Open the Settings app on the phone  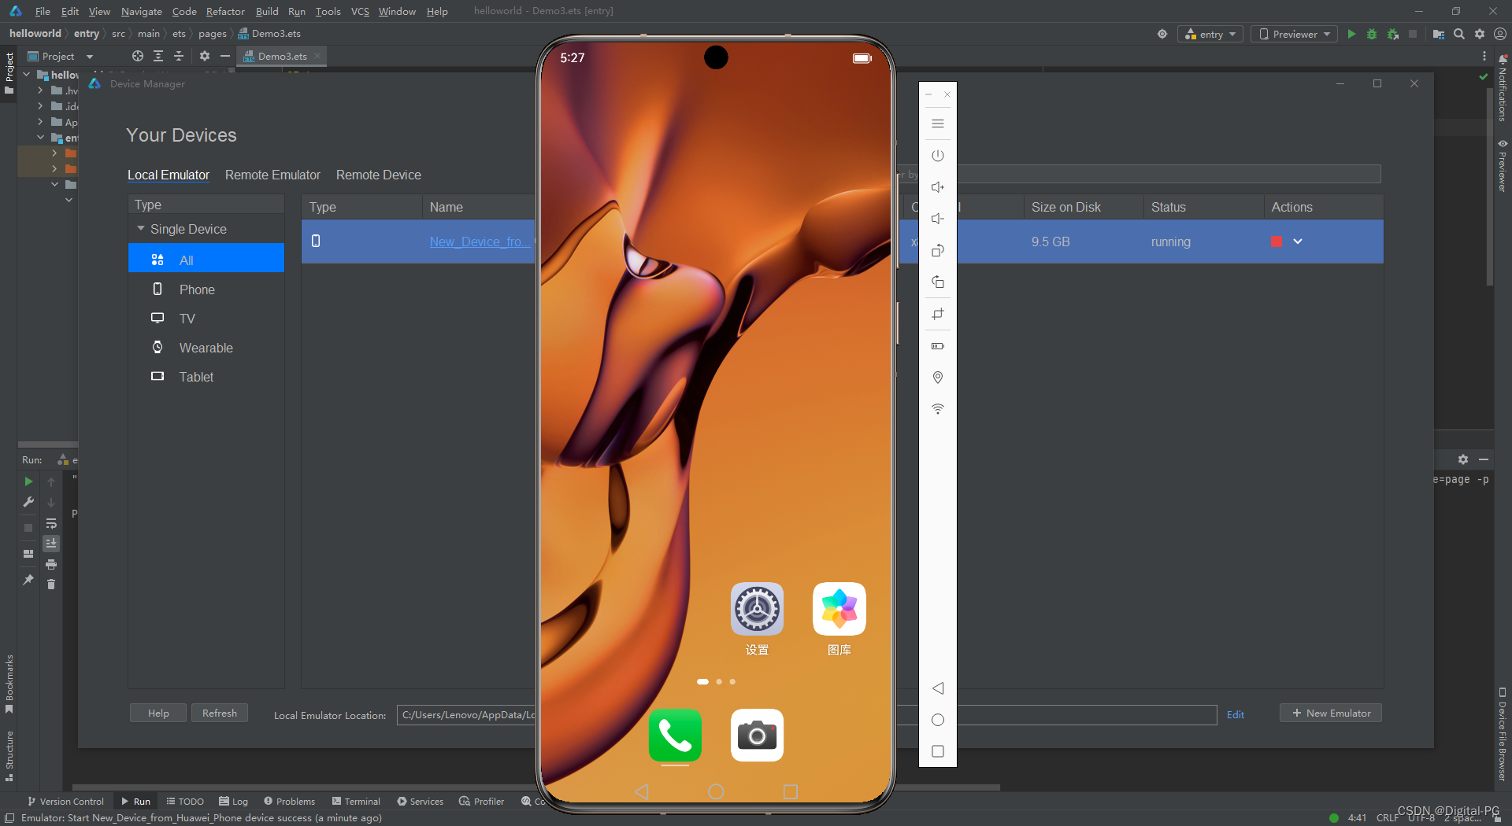pos(757,609)
